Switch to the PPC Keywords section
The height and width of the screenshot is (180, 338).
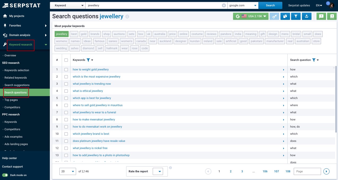pos(10,122)
